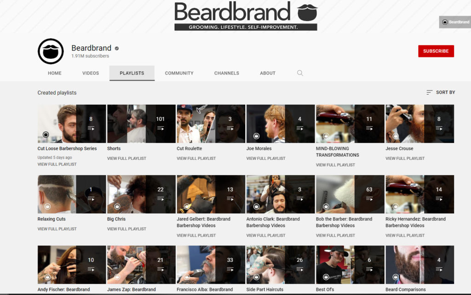Switch to the VIDEOS tab
Screen dimensions: 471x295
pos(90,73)
